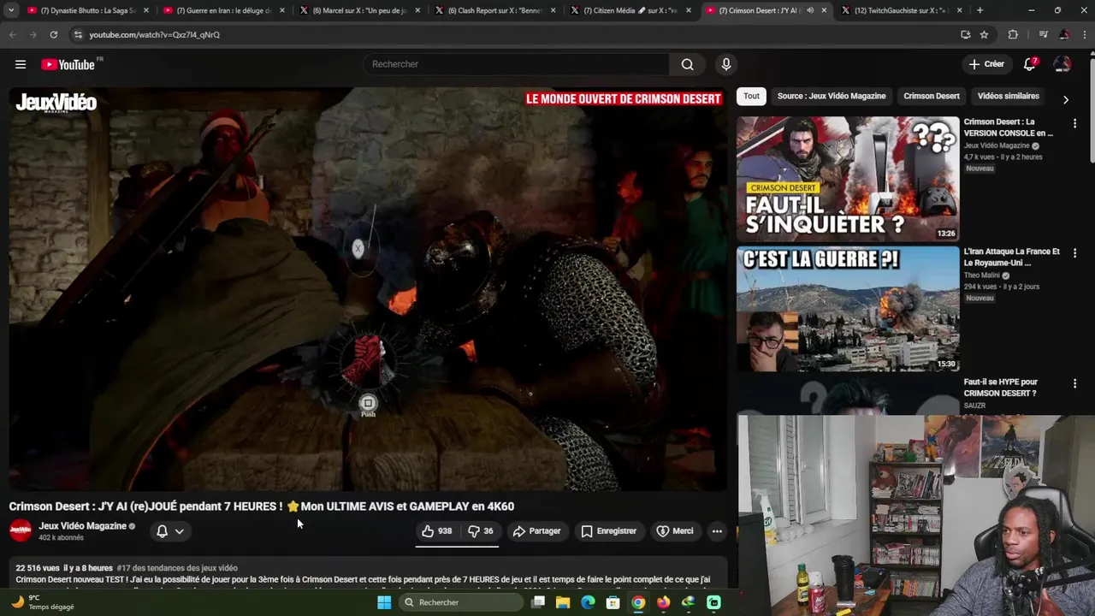
Task: Open the Windows Start menu
Action: 384,602
